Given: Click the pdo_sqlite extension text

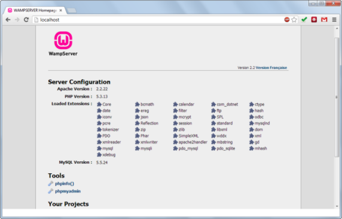Looking at the screenshot, I should coord(226,148).
